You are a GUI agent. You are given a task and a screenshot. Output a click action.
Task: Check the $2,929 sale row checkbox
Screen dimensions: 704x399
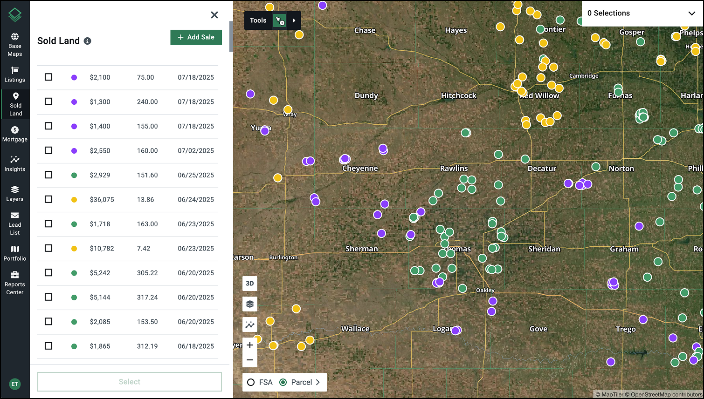(48, 175)
